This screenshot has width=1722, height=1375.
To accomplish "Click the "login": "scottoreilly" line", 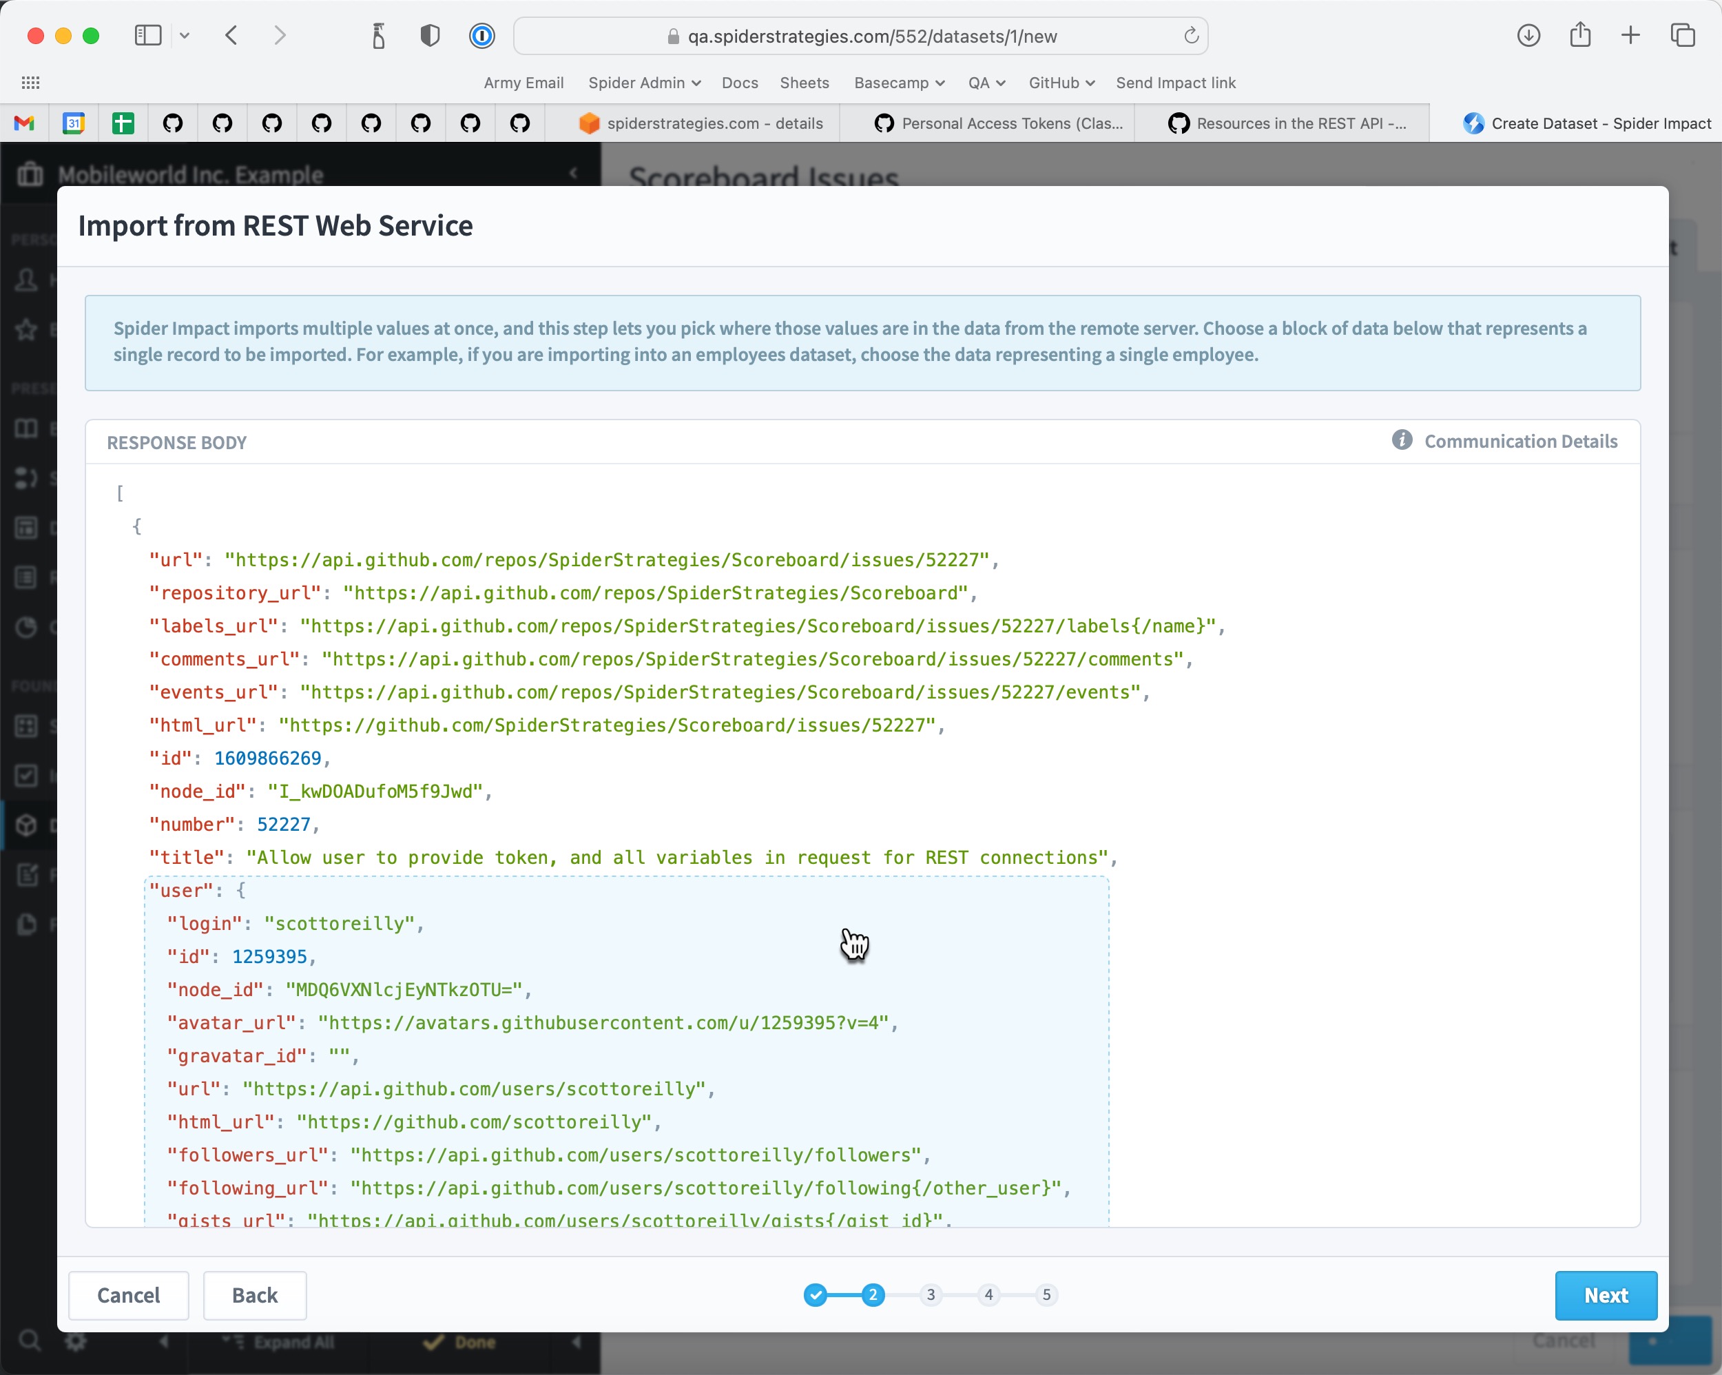I will pyautogui.click(x=295, y=924).
